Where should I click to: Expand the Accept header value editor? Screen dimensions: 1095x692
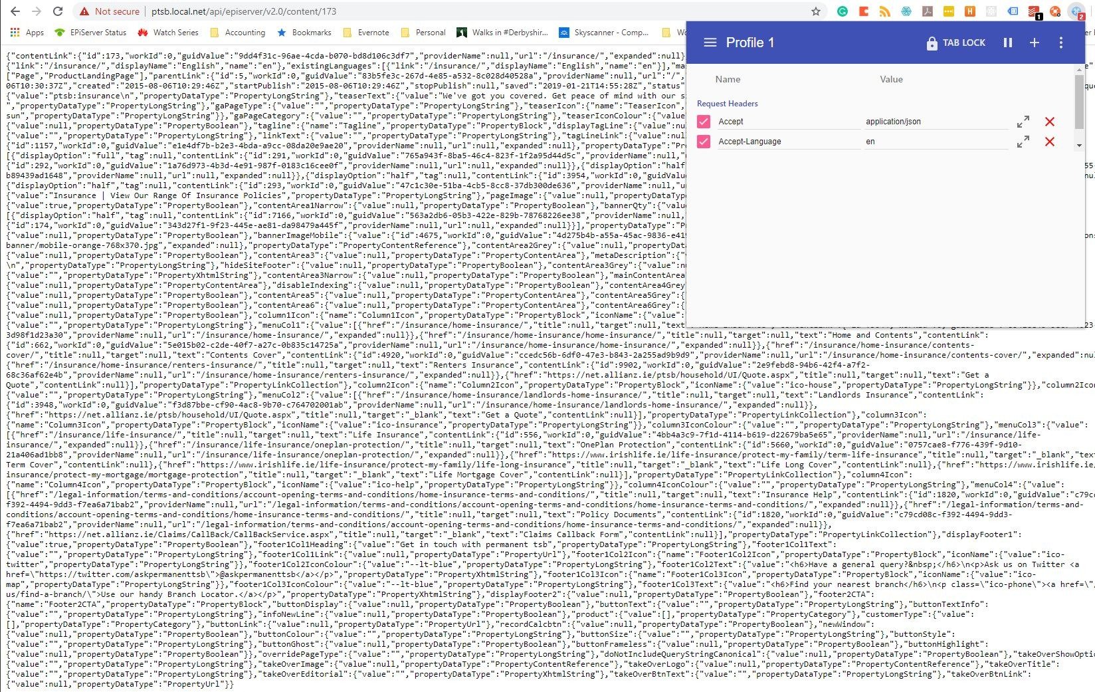pos(1023,122)
